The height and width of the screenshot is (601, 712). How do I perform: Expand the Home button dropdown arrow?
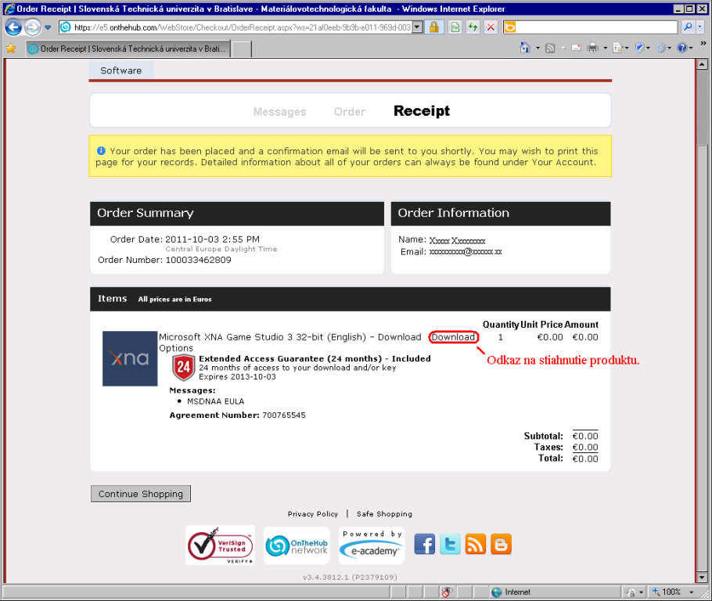pos(538,48)
